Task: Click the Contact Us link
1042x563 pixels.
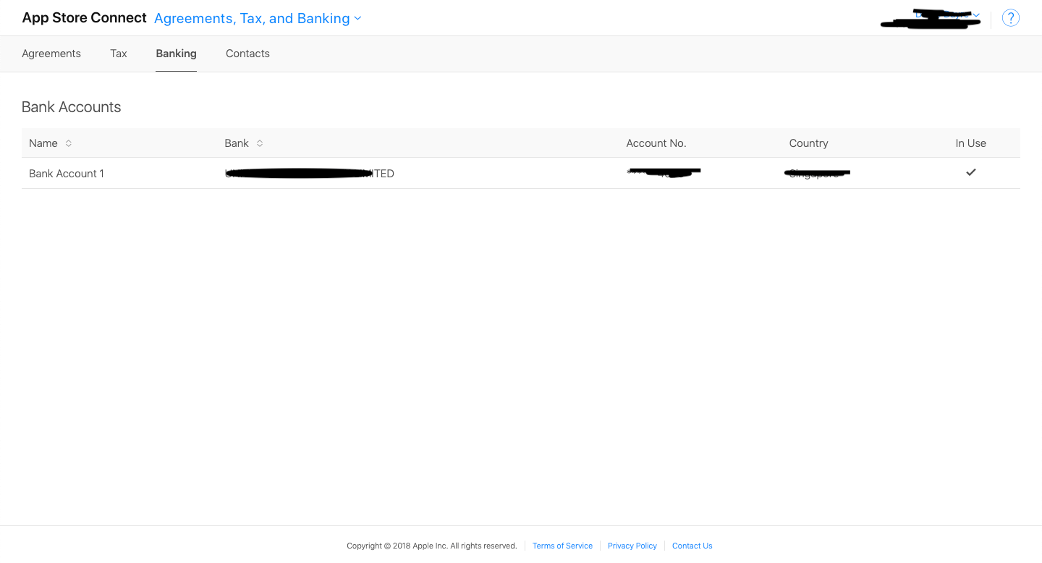Action: (x=692, y=546)
